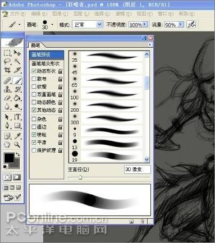Click the black foreground color swatch

9,158
